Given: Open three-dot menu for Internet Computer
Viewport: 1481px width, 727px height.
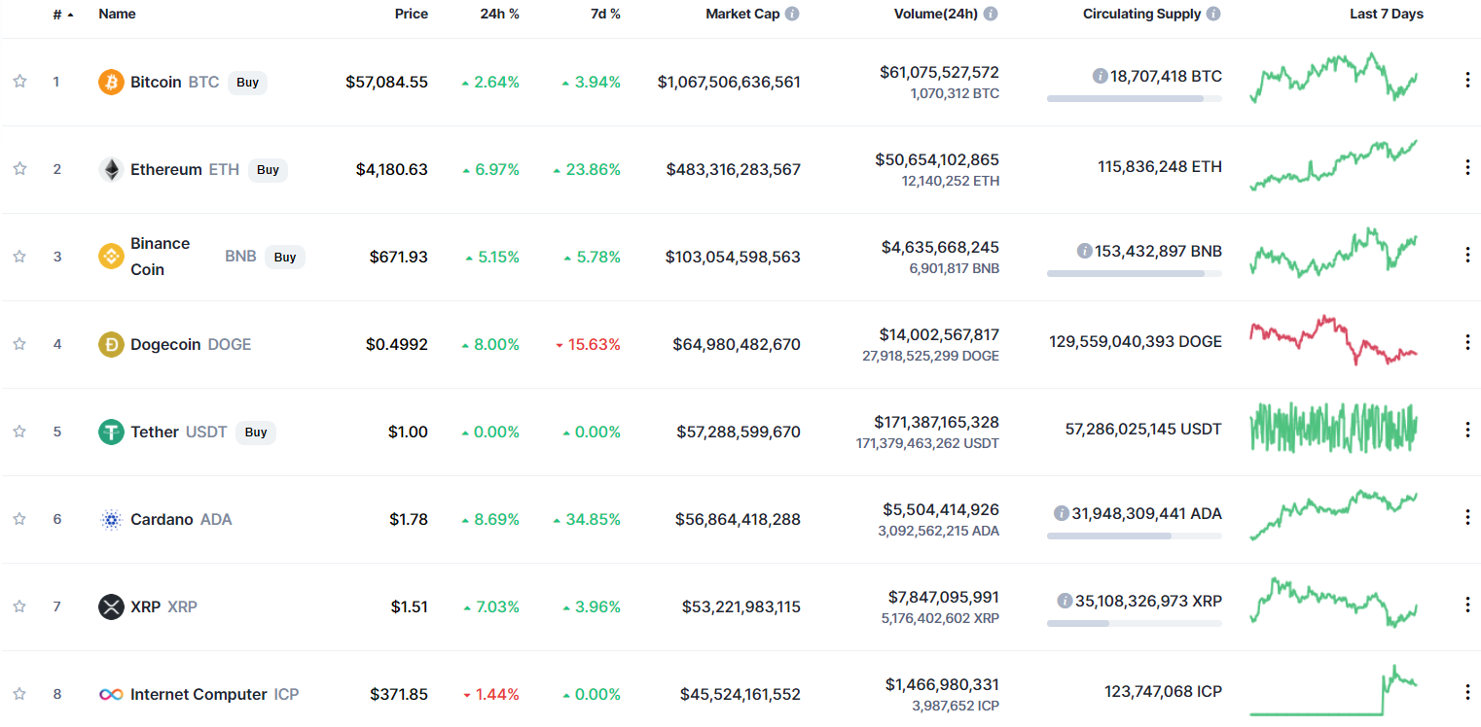Looking at the screenshot, I should pos(1467,692).
